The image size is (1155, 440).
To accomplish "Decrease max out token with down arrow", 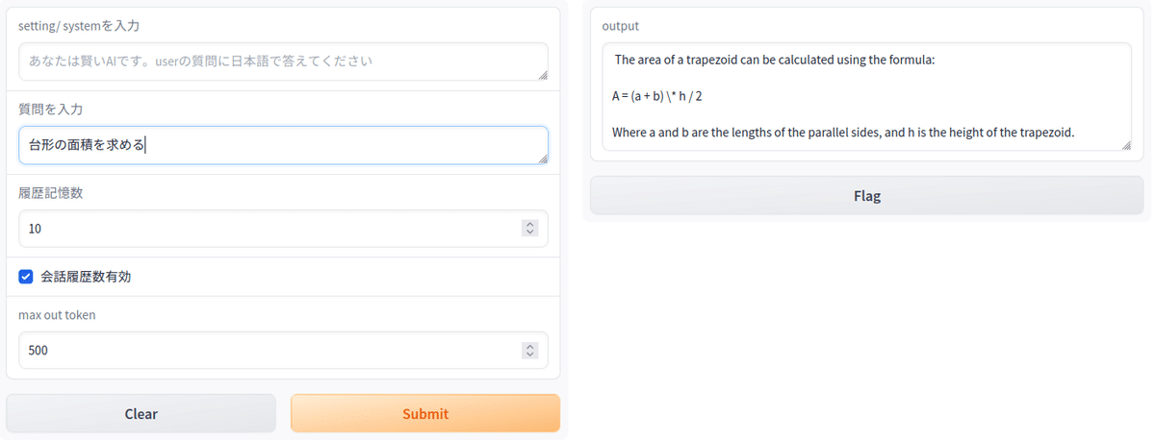I will 529,354.
